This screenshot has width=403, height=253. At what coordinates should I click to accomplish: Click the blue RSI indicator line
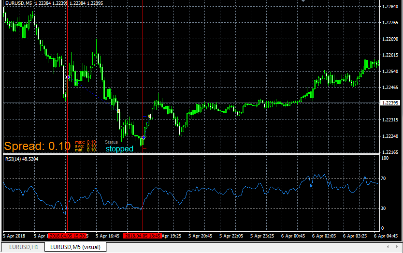tap(191, 191)
